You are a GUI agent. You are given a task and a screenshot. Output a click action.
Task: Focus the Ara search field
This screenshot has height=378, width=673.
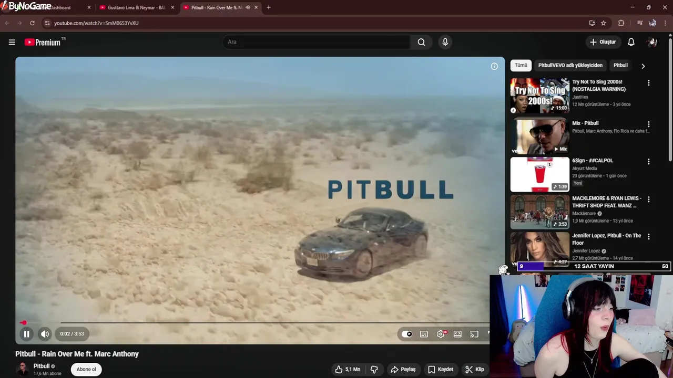(x=316, y=42)
